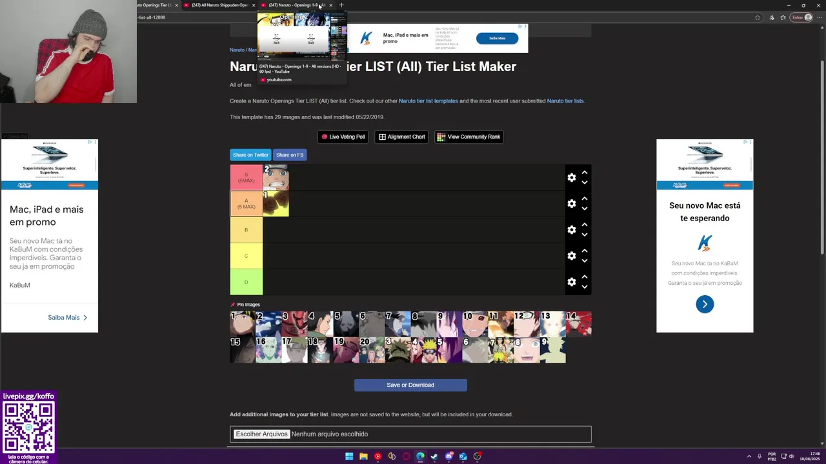Move the D tier row down
The image size is (826, 464).
click(x=584, y=287)
